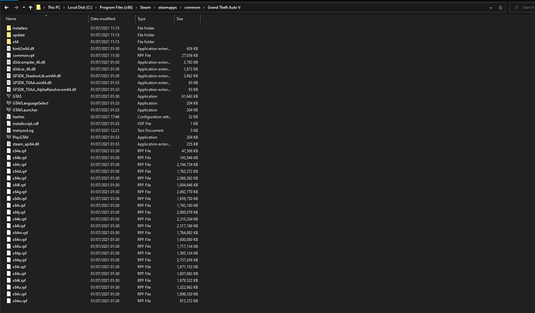This screenshot has height=313, width=535.
Task: Select the GTA5 application icon
Action: [x=9, y=96]
